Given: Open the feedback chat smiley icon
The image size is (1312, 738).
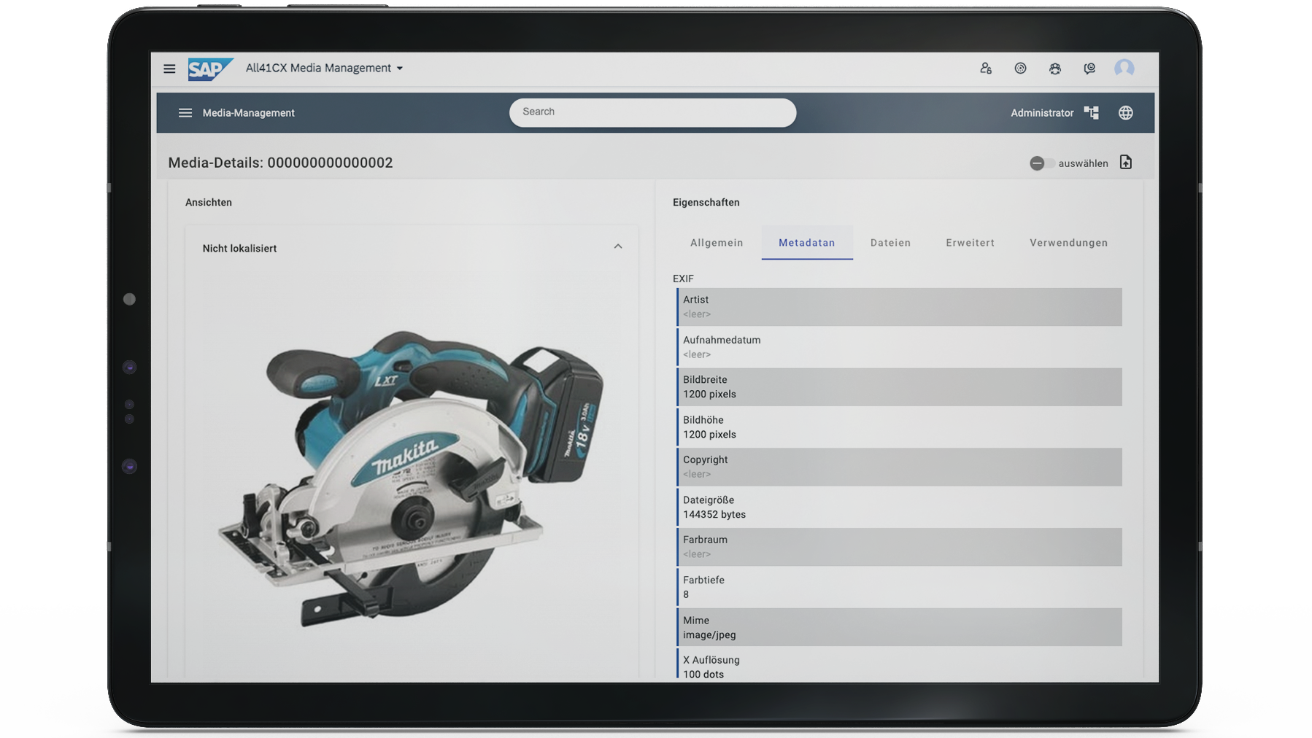Looking at the screenshot, I should tap(1089, 69).
